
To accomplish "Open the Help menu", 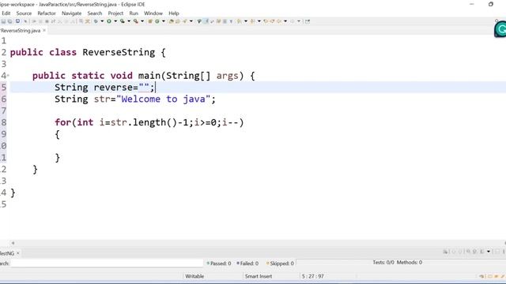I will [x=174, y=13].
